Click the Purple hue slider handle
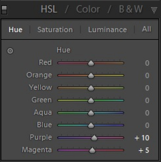The height and width of the screenshot is (162, 161). [x=94, y=138]
